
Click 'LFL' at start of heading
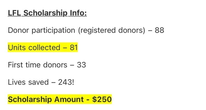click(14, 13)
